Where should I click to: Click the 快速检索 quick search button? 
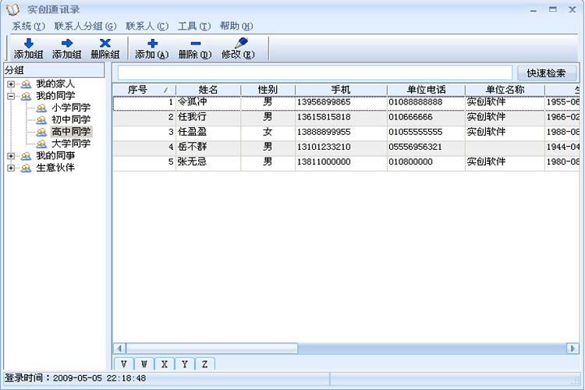(546, 73)
